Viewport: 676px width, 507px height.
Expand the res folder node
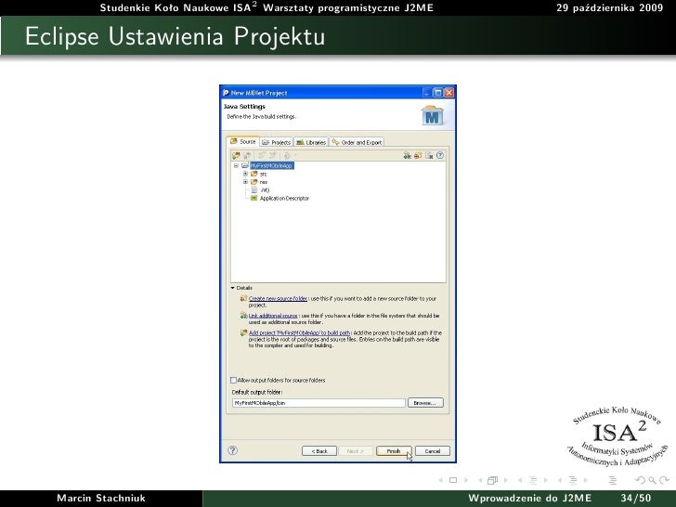245,182
